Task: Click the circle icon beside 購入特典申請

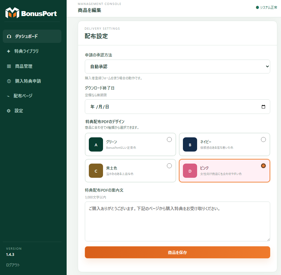Action: pyautogui.click(x=9, y=81)
